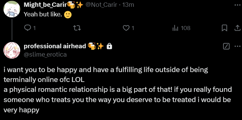Open Might_be_Carir's cat profile picture
This screenshot has height=120, width=242.
(12, 9)
